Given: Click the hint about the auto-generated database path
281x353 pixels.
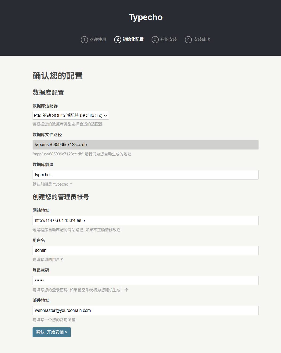Looking at the screenshot, I should 82,154.
